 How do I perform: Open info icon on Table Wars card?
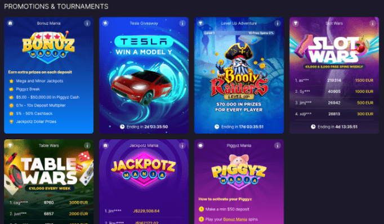click(87, 145)
